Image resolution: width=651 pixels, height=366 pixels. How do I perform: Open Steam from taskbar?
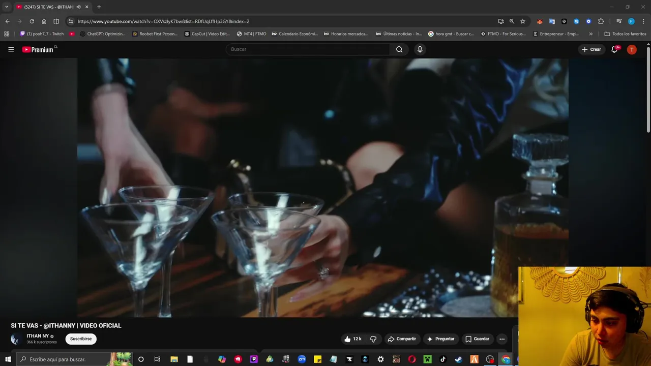458,359
